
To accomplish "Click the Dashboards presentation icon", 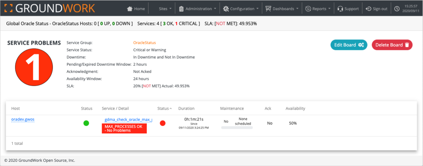I will tap(268, 9).
